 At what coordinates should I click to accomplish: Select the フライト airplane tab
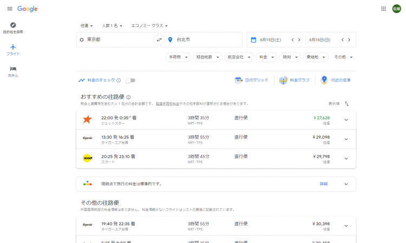(x=13, y=50)
